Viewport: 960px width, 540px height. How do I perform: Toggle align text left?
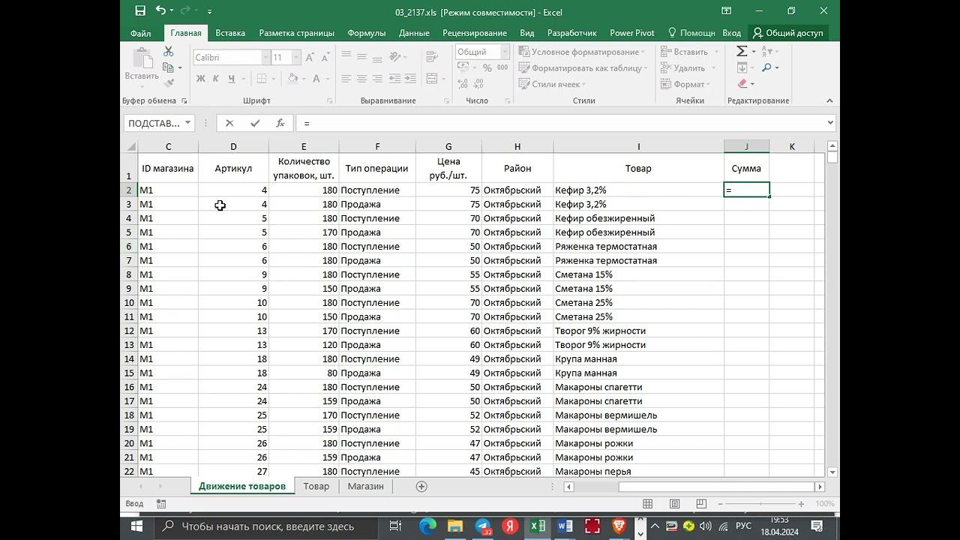point(346,79)
